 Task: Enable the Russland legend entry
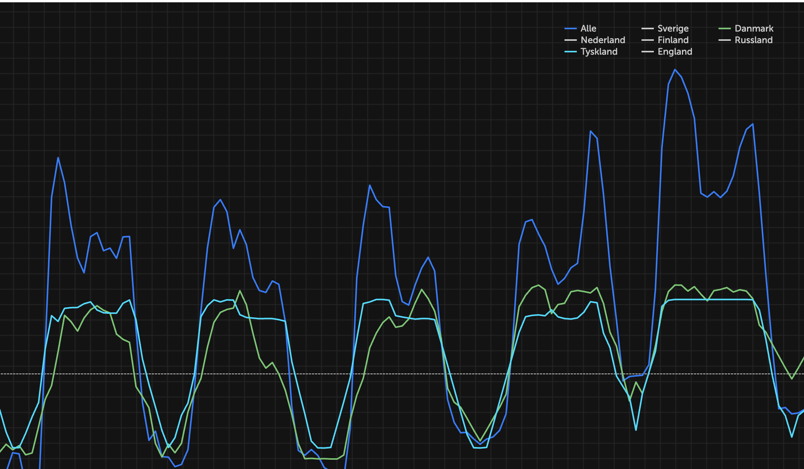coord(745,40)
